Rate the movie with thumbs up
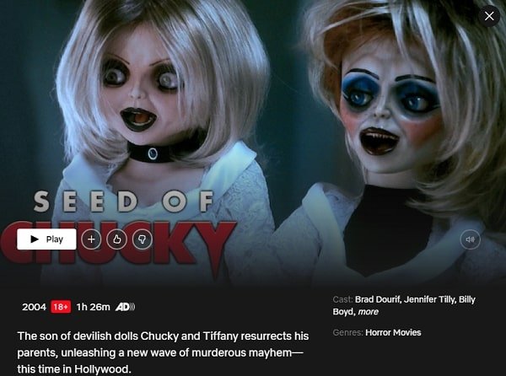The width and height of the screenshot is (506, 376). (116, 239)
